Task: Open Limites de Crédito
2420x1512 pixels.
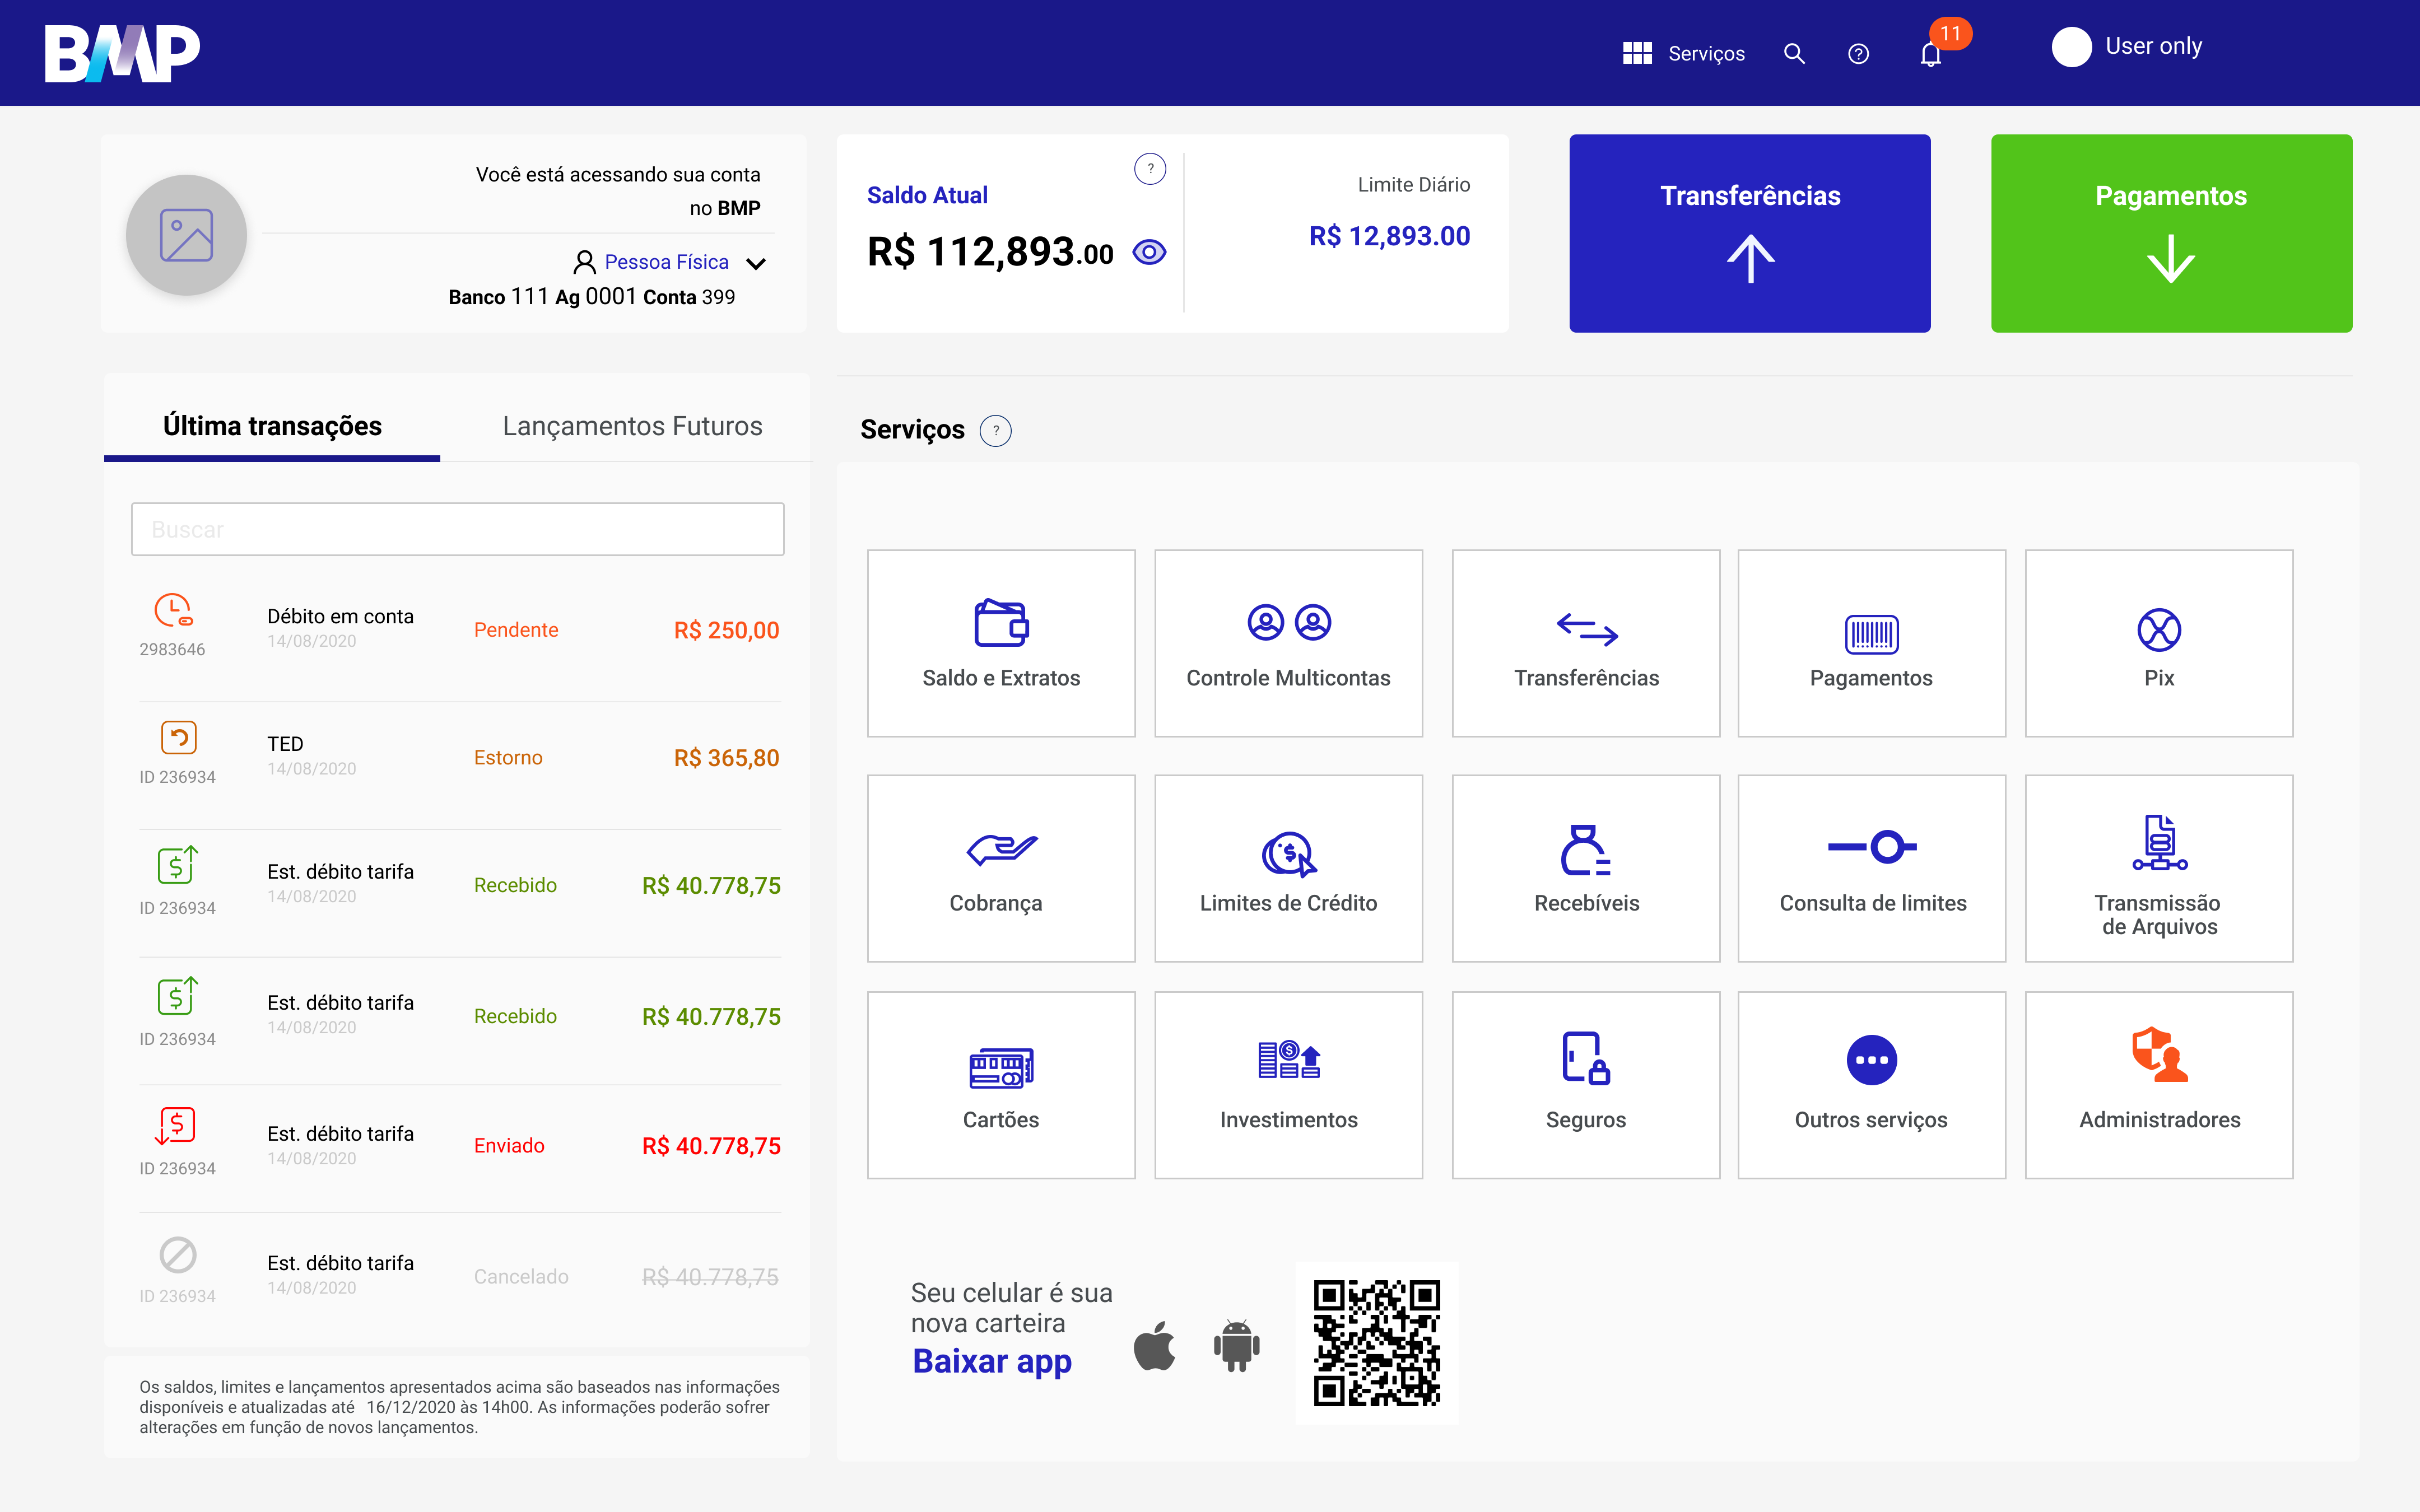Action: (x=1288, y=868)
